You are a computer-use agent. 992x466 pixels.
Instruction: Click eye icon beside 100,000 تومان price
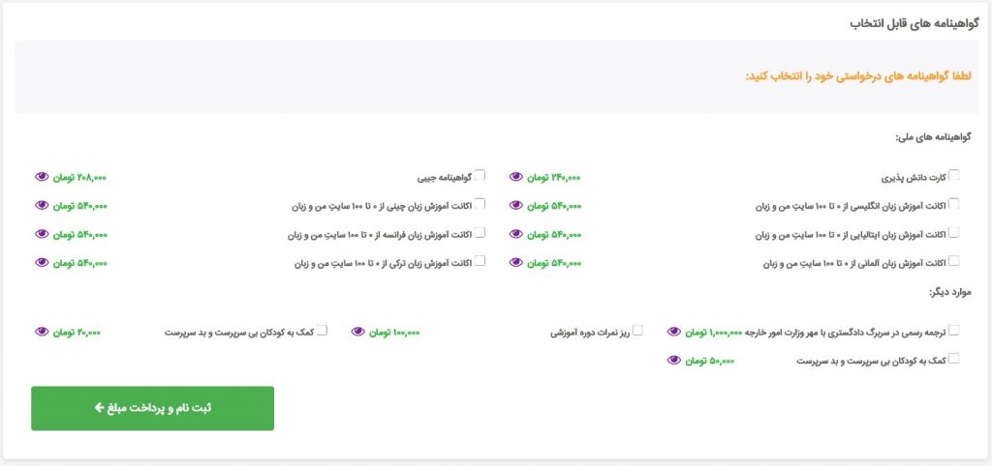(357, 332)
